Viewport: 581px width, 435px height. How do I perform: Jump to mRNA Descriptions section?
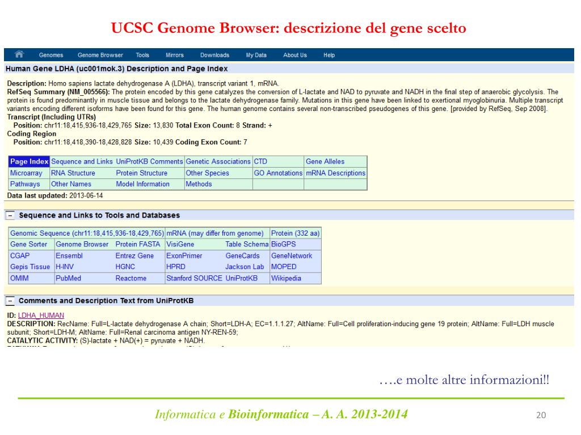(336, 173)
